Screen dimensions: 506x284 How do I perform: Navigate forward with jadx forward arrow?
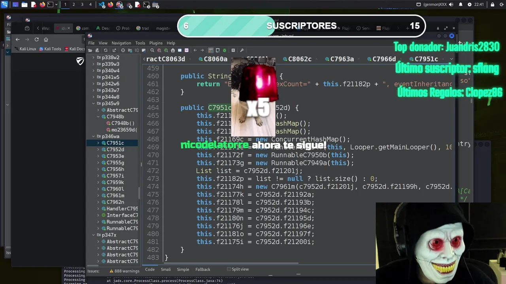click(202, 50)
